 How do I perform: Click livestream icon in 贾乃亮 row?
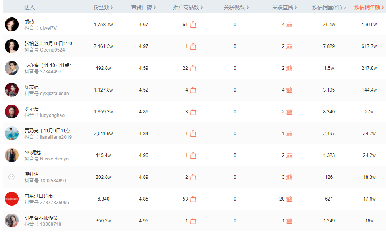(289, 134)
